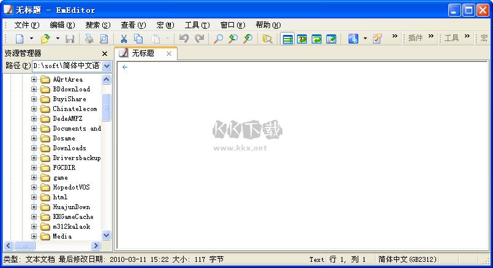Click the path input field

[67, 66]
